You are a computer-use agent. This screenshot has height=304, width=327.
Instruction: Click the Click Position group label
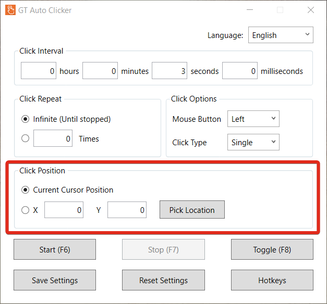[x=42, y=171]
